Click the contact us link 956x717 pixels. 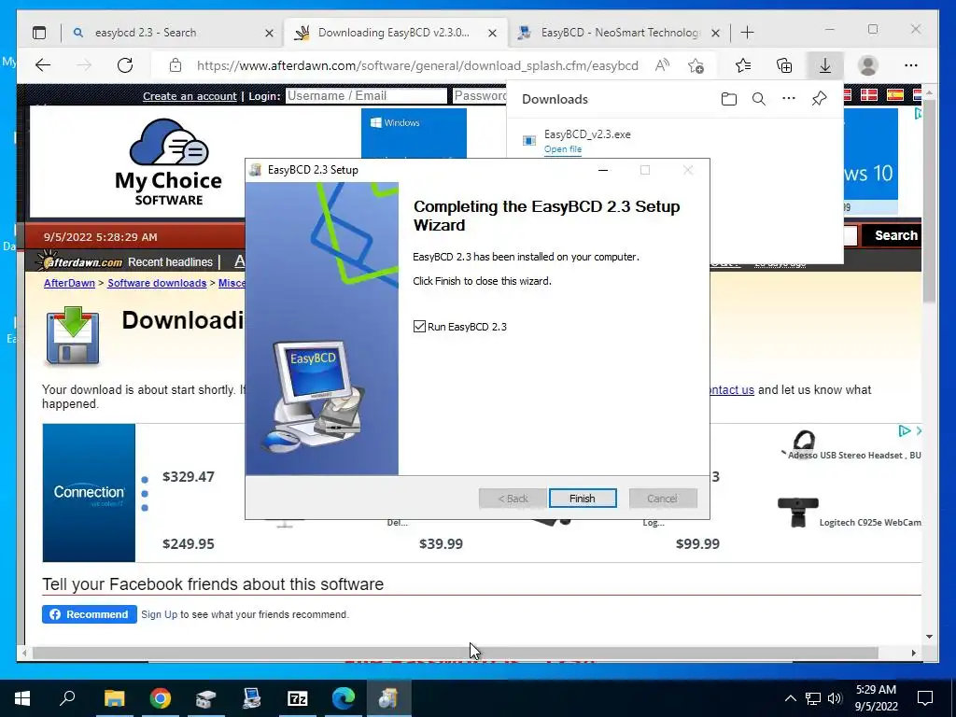click(732, 389)
